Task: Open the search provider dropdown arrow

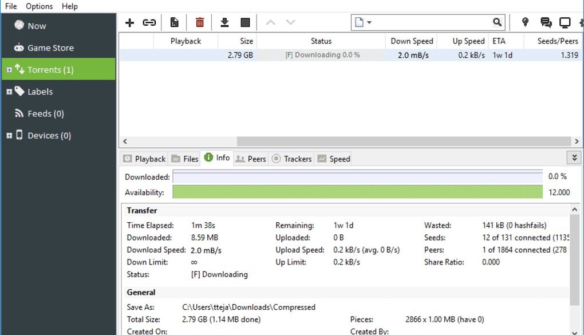Action: [369, 23]
